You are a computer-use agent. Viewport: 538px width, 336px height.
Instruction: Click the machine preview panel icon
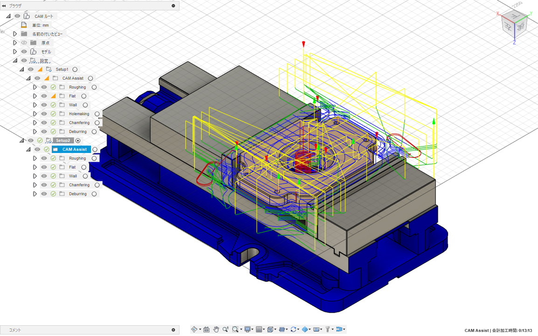click(x=317, y=329)
